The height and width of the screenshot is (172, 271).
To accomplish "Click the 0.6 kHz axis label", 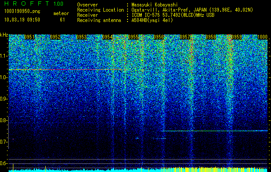I will click(3, 163).
